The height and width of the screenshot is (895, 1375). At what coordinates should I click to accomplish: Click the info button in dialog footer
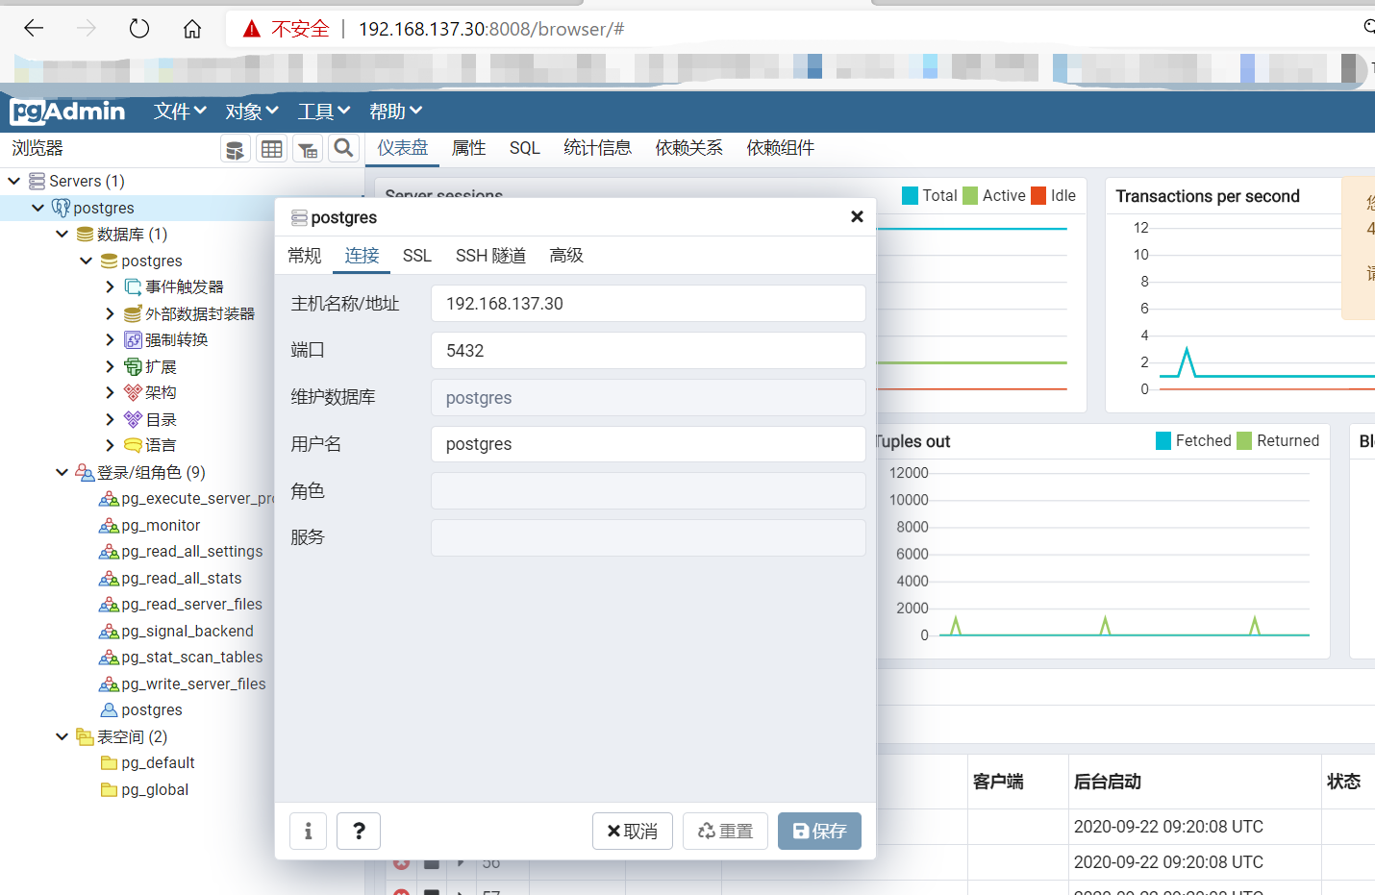(x=308, y=831)
